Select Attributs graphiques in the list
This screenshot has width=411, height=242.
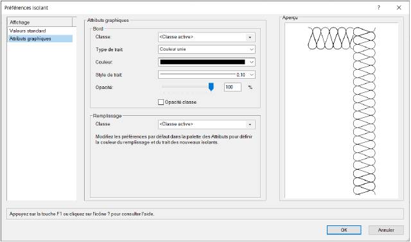point(30,38)
